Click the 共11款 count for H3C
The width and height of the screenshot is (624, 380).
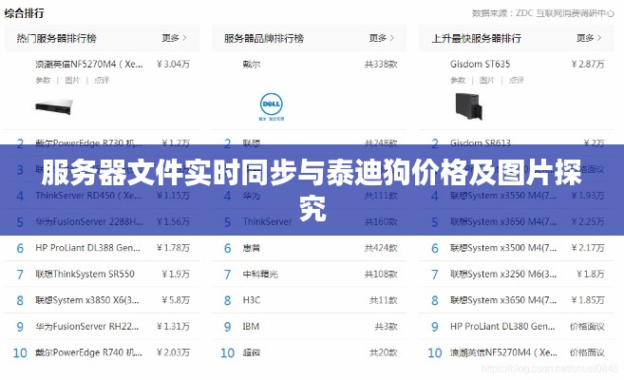click(384, 300)
